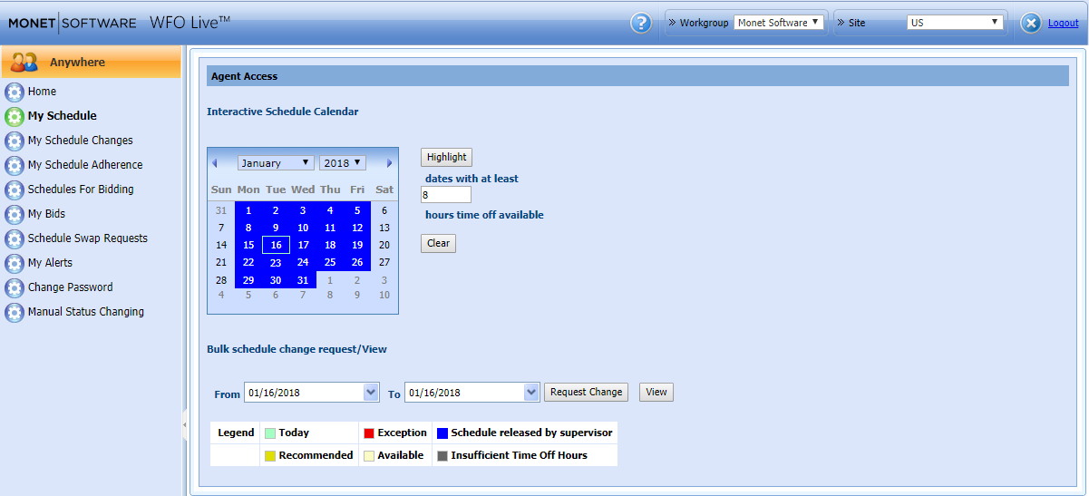Click the hours time off input field
Screen dimensions: 1089x496
tap(445, 195)
